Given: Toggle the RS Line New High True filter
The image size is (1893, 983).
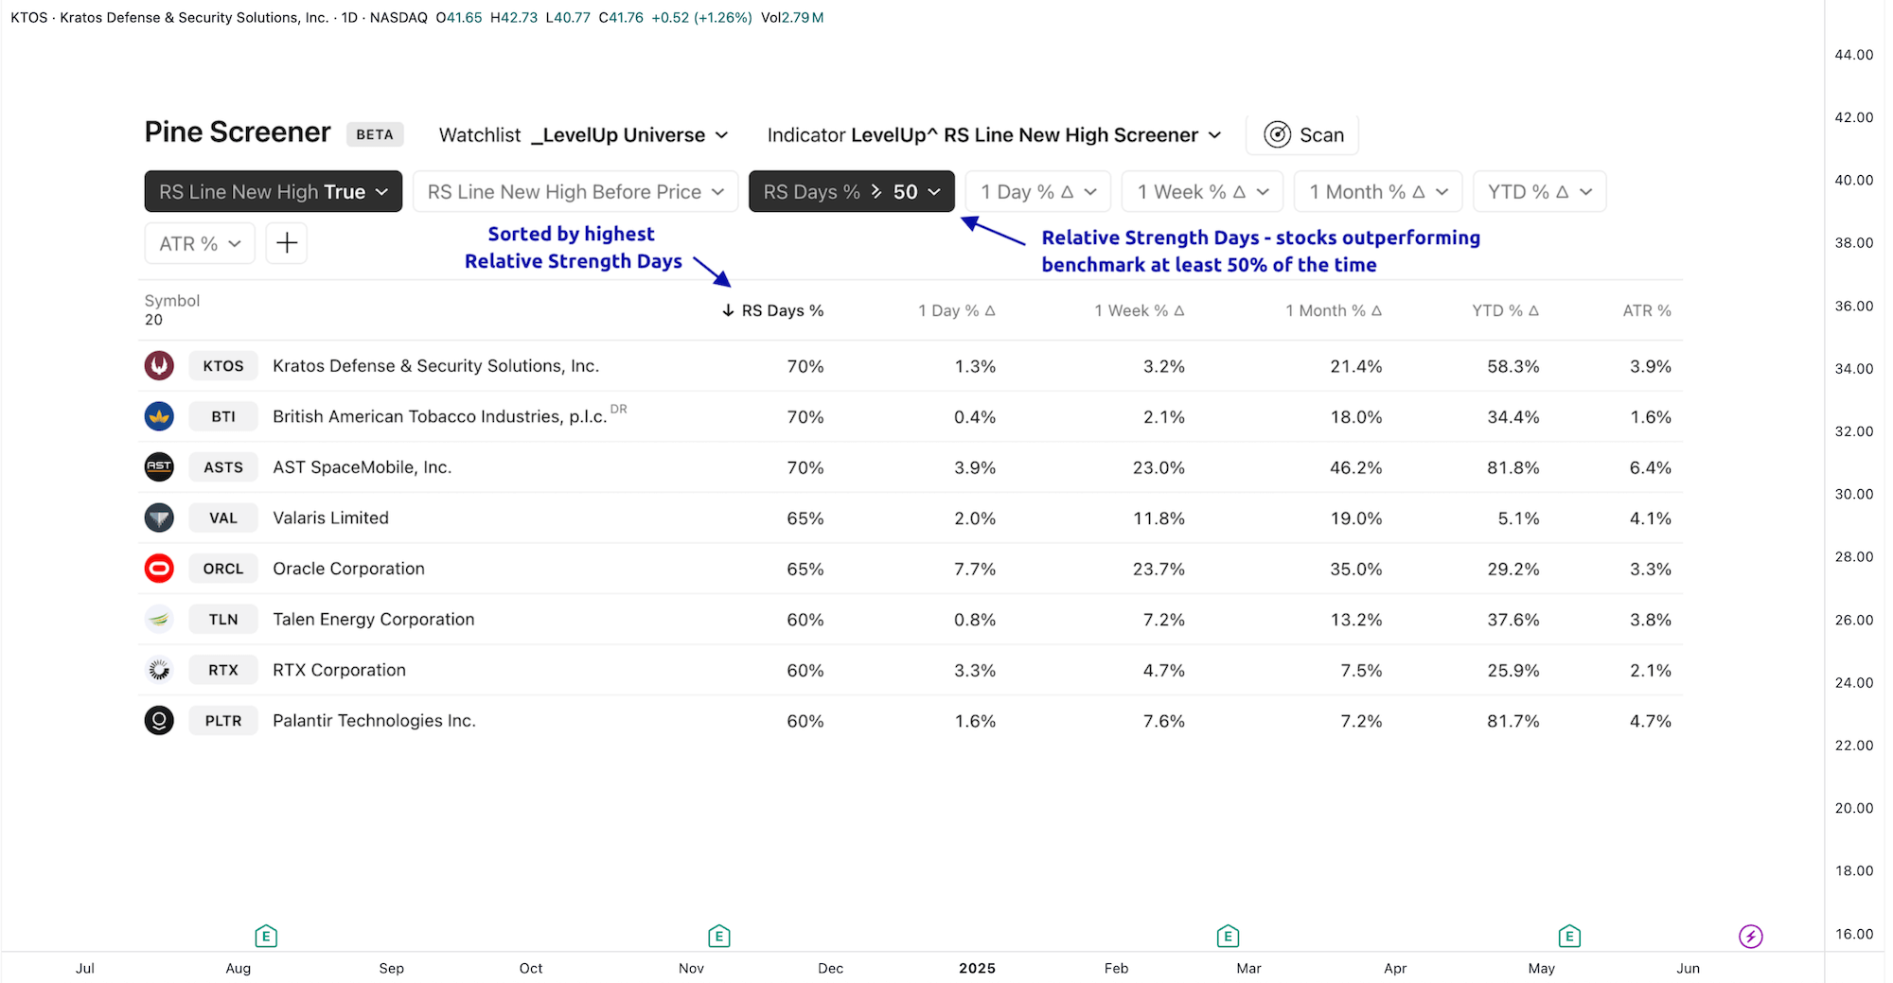Looking at the screenshot, I should [273, 191].
